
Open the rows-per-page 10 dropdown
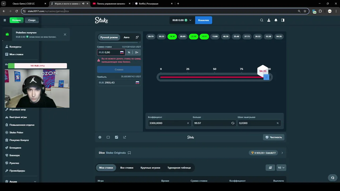tap(281, 168)
